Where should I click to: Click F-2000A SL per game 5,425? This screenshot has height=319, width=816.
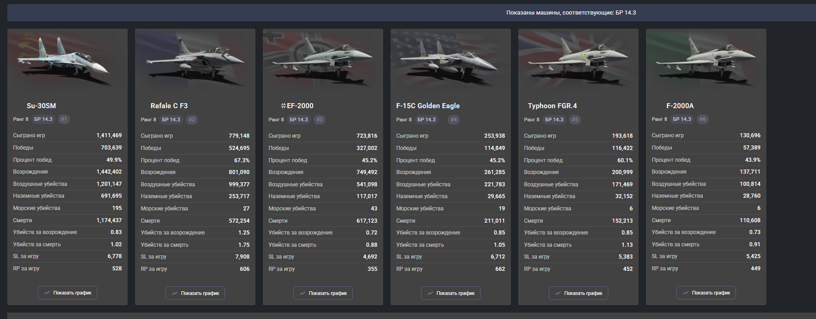click(753, 256)
